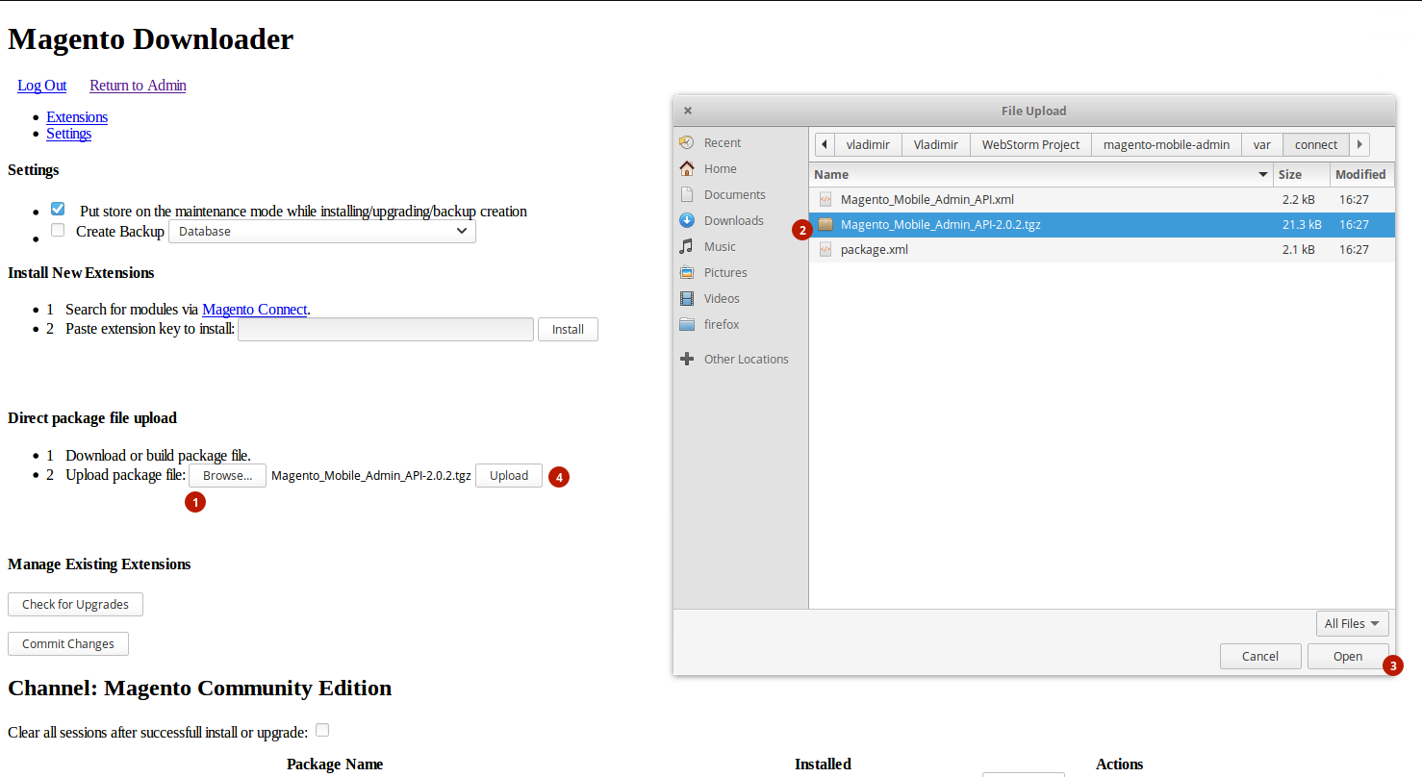Click the Music note icon in sidebar

(x=686, y=246)
